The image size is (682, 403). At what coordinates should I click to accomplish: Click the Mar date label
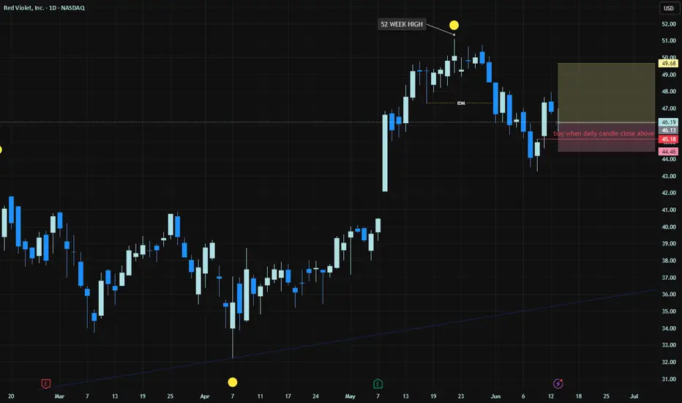pyautogui.click(x=59, y=396)
